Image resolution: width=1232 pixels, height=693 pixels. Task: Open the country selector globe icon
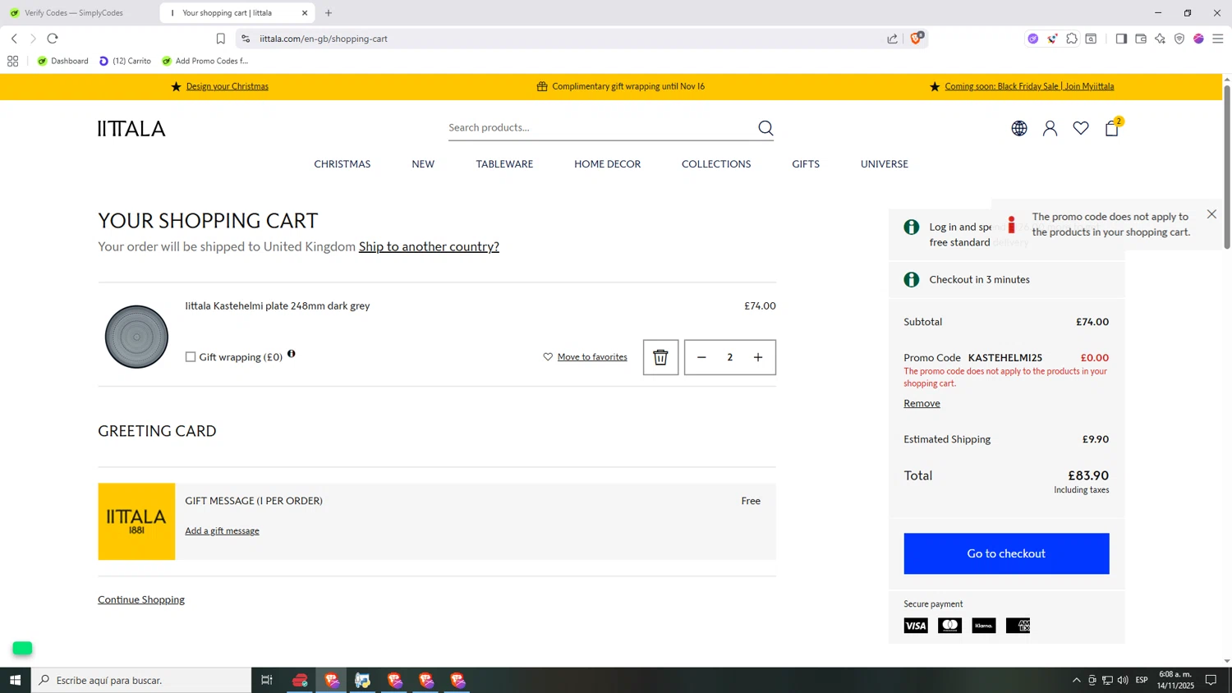tap(1019, 128)
